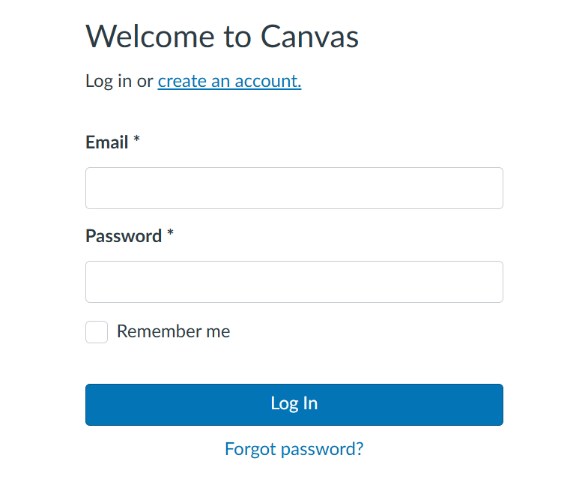Click the 'Log In' text on the button
Image resolution: width=588 pixels, height=479 pixels.
tap(294, 403)
